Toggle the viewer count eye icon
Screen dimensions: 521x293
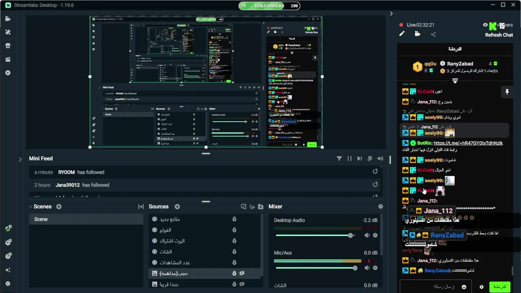click(x=485, y=25)
